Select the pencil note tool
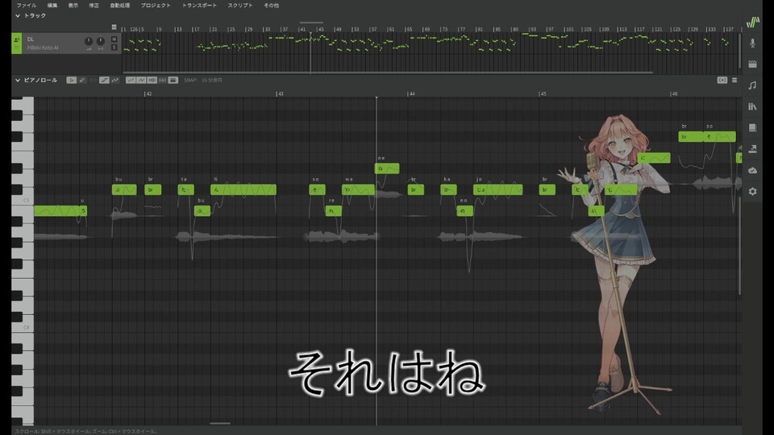Image resolution: width=774 pixels, height=435 pixels. click(x=82, y=80)
